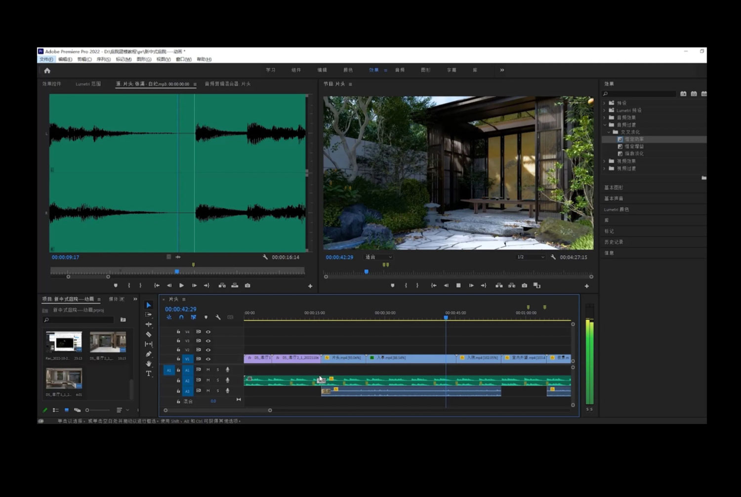Screen dimensions: 741x497
Task: Switch to the 颜色 workspace tab
Action: click(348, 70)
